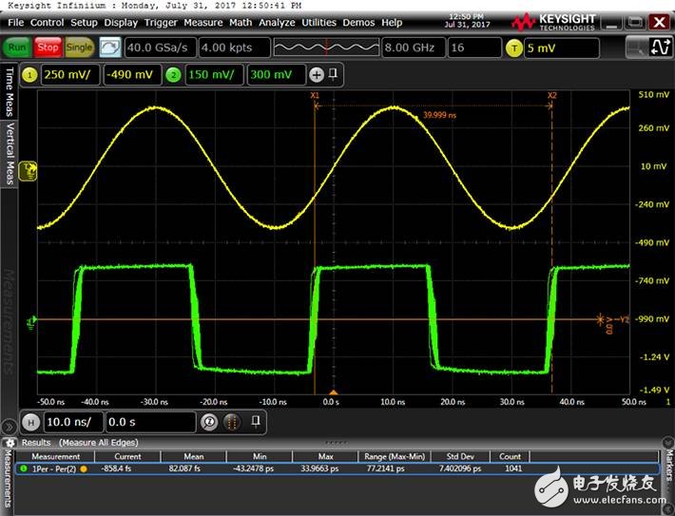This screenshot has height=516, width=675.
Task: Click the 40.0 GSa/s sample rate field
Action: 160,48
